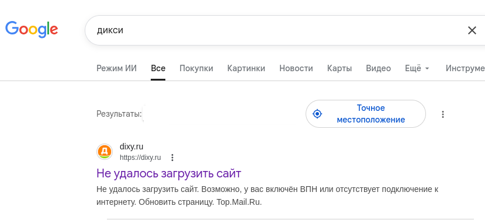
Task: Open the Картинки tab
Action: tap(246, 68)
